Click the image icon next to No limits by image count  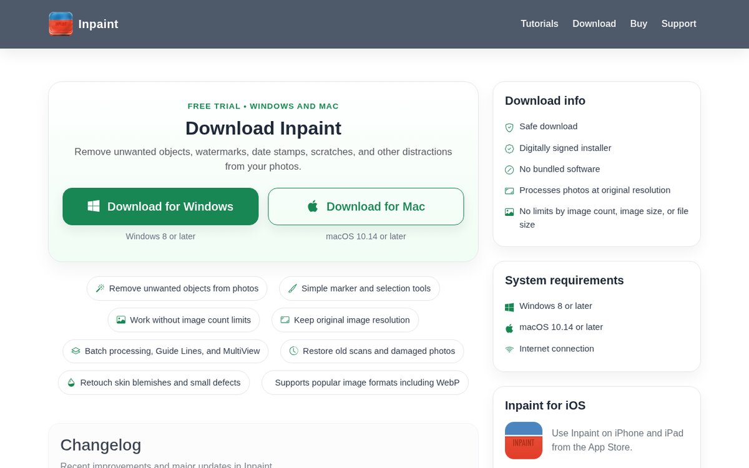(509, 212)
